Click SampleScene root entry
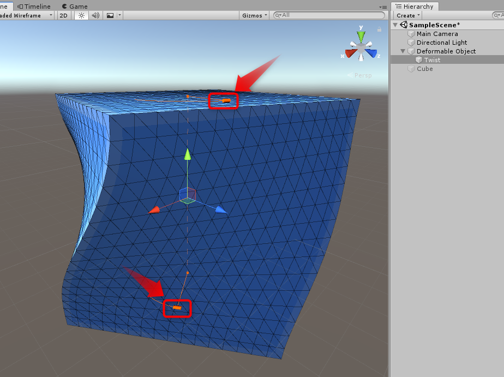Screen dimensions: 504x377 [435, 25]
